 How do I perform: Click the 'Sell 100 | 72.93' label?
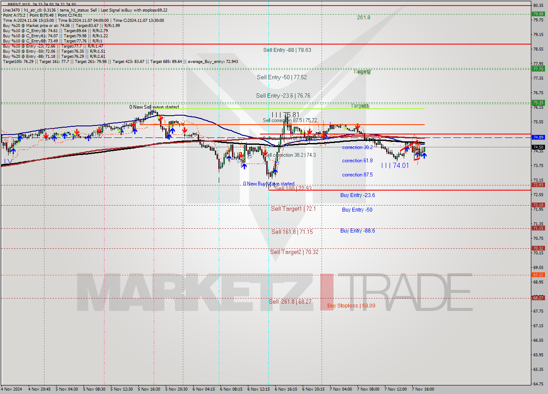[293, 188]
